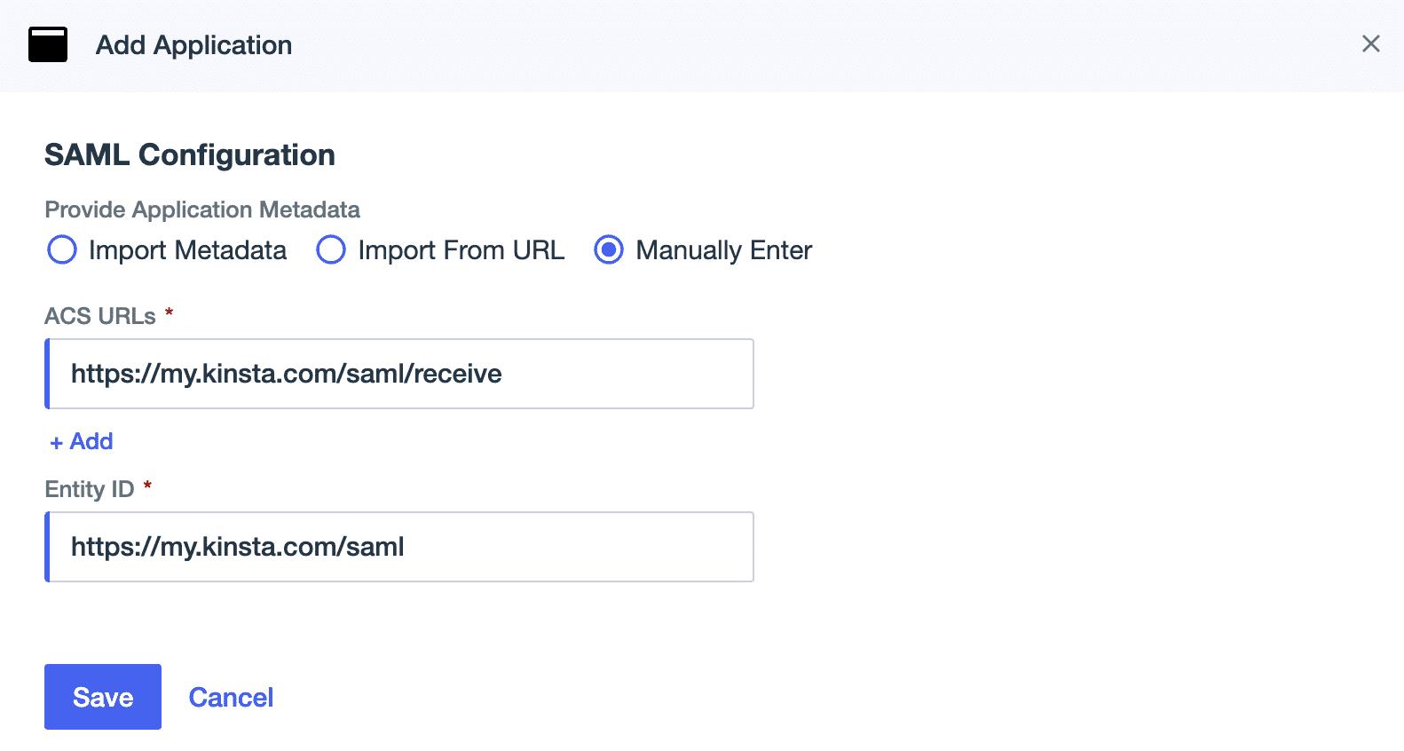Screen dimensions: 1404x751
Task: Click the Provide Application Metadata label
Action: pyautogui.click(x=201, y=209)
